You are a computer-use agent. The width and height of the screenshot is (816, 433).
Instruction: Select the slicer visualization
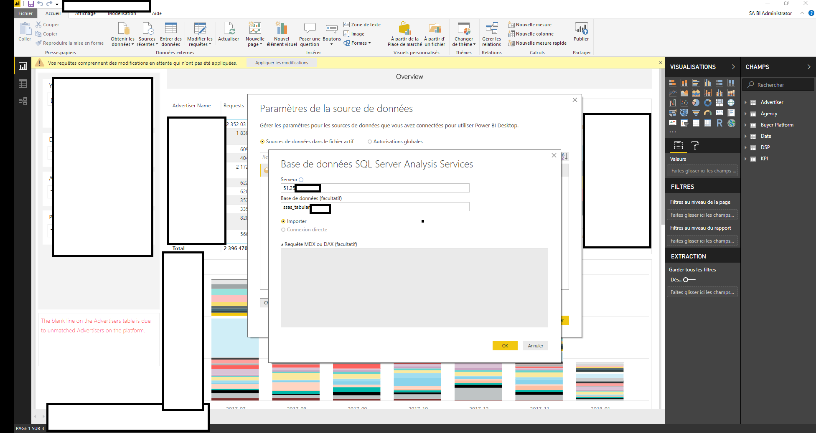click(x=684, y=123)
